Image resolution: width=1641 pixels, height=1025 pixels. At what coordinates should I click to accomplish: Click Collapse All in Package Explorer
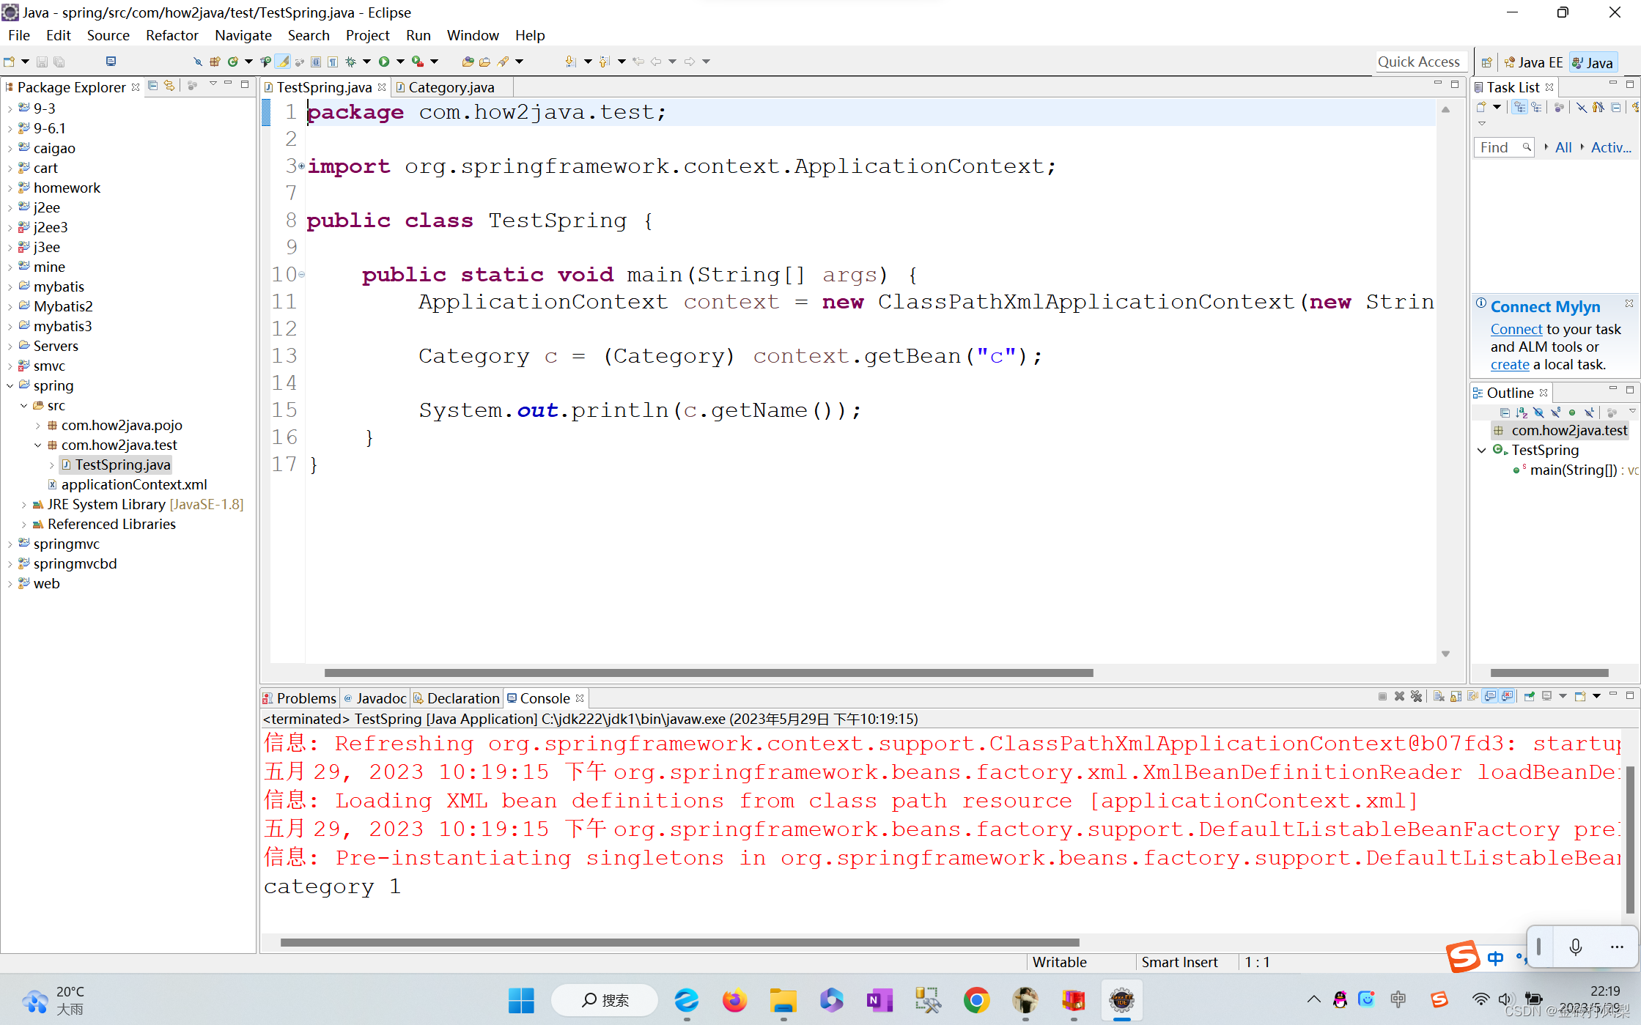[152, 86]
